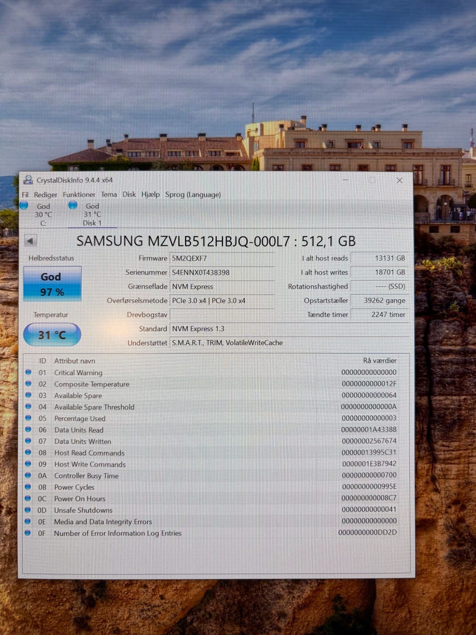The height and width of the screenshot is (635, 476).
Task: Click status dot of Host Write Commands row
Action: [x=28, y=464]
